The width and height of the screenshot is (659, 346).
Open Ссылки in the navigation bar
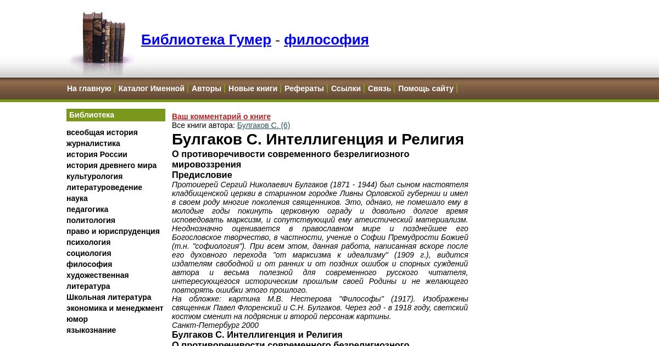(346, 88)
